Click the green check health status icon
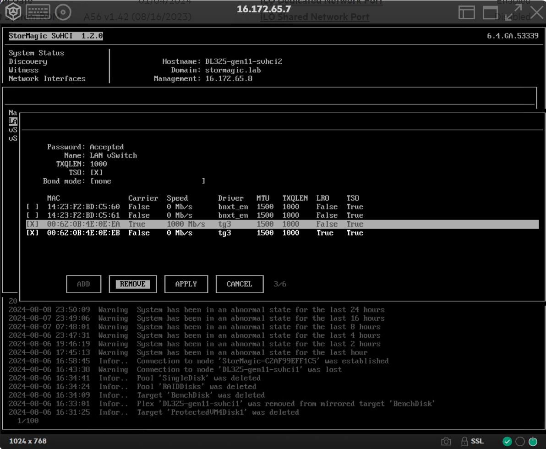This screenshot has height=449, width=546. click(507, 441)
